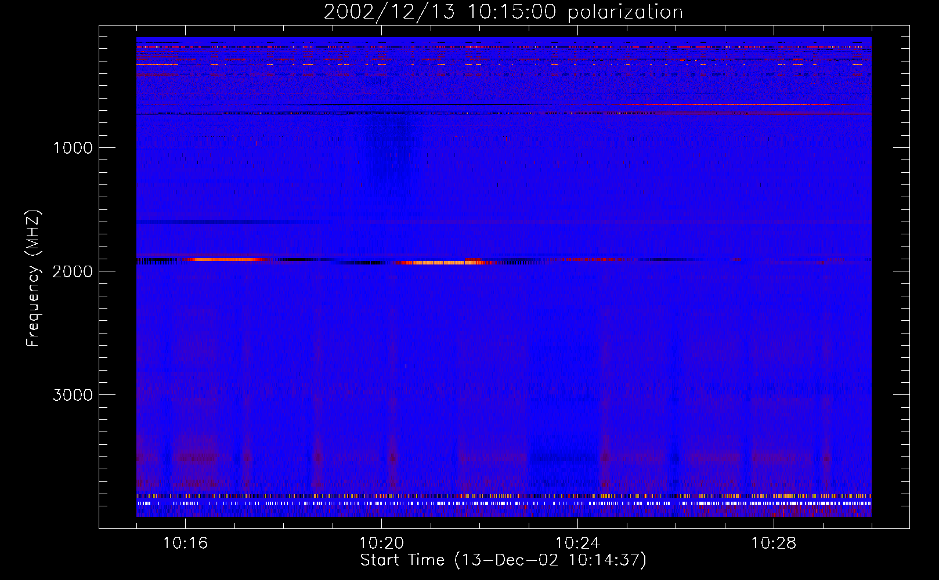Click the 10:24 time axis label

(577, 543)
